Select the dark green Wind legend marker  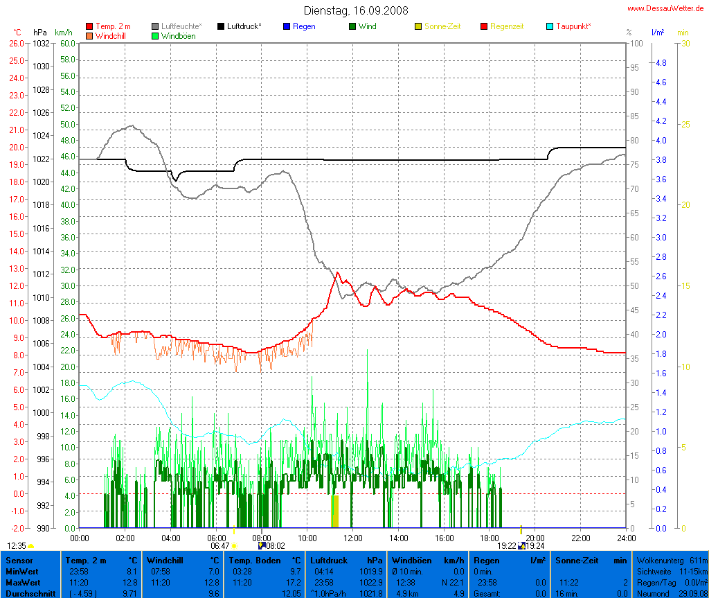352,26
